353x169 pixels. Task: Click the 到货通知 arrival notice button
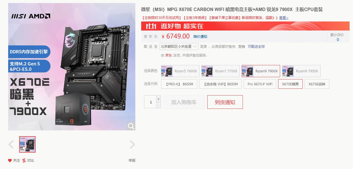click(225, 102)
